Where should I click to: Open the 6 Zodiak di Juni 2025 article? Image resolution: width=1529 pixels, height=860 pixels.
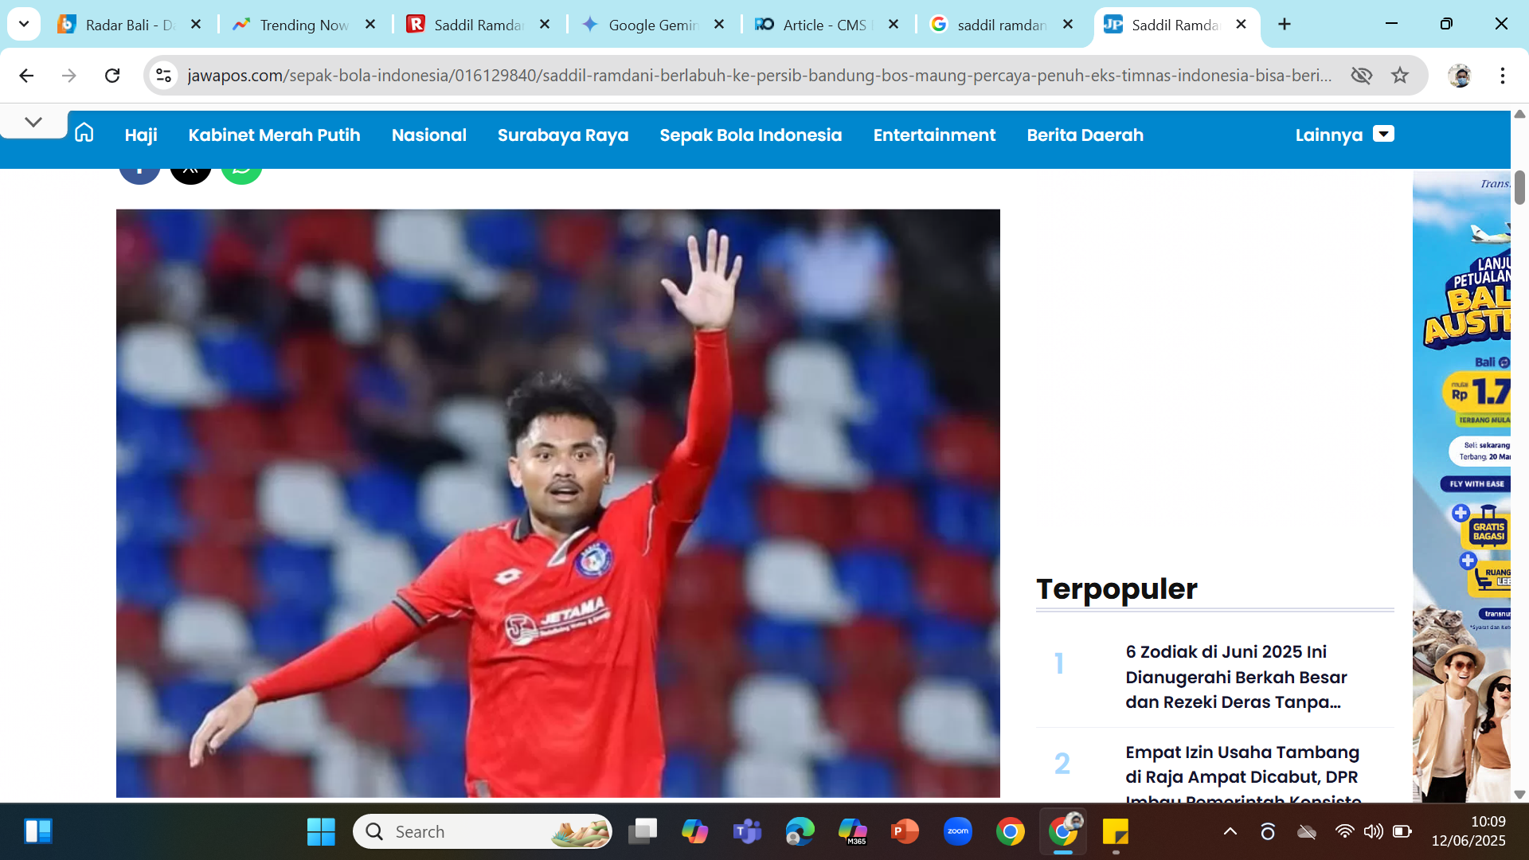click(1236, 677)
